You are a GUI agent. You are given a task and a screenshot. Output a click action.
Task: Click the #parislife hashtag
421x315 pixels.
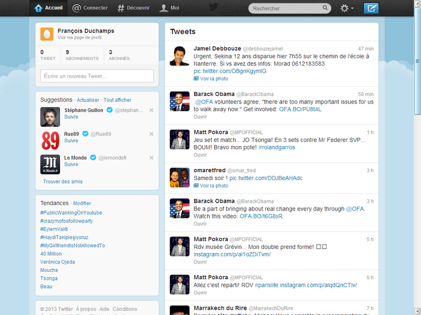(x=267, y=285)
